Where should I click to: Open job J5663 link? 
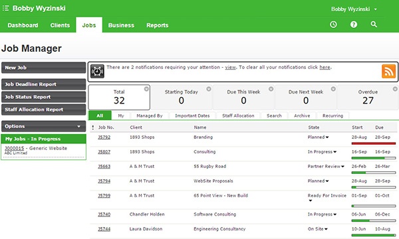pyautogui.click(x=104, y=167)
